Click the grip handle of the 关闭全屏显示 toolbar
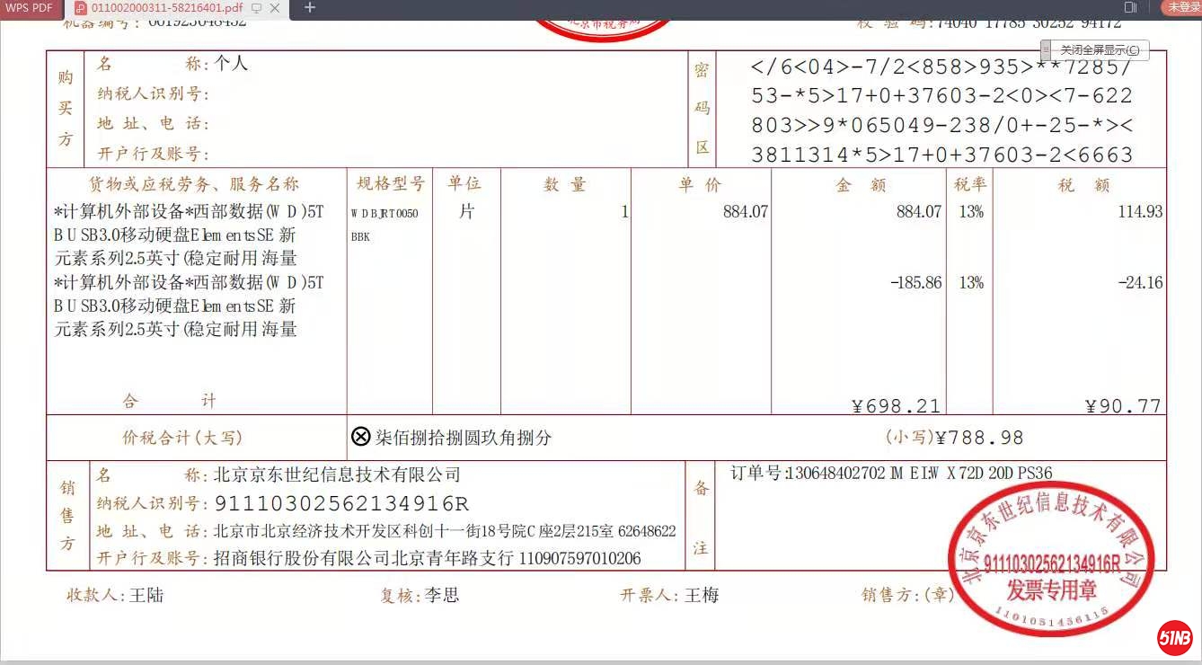Image resolution: width=1202 pixels, height=665 pixels. 1047,50
